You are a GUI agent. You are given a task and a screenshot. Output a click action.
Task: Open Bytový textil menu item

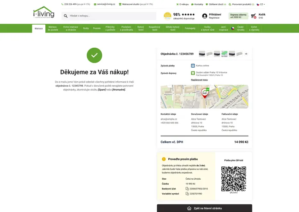(141, 28)
